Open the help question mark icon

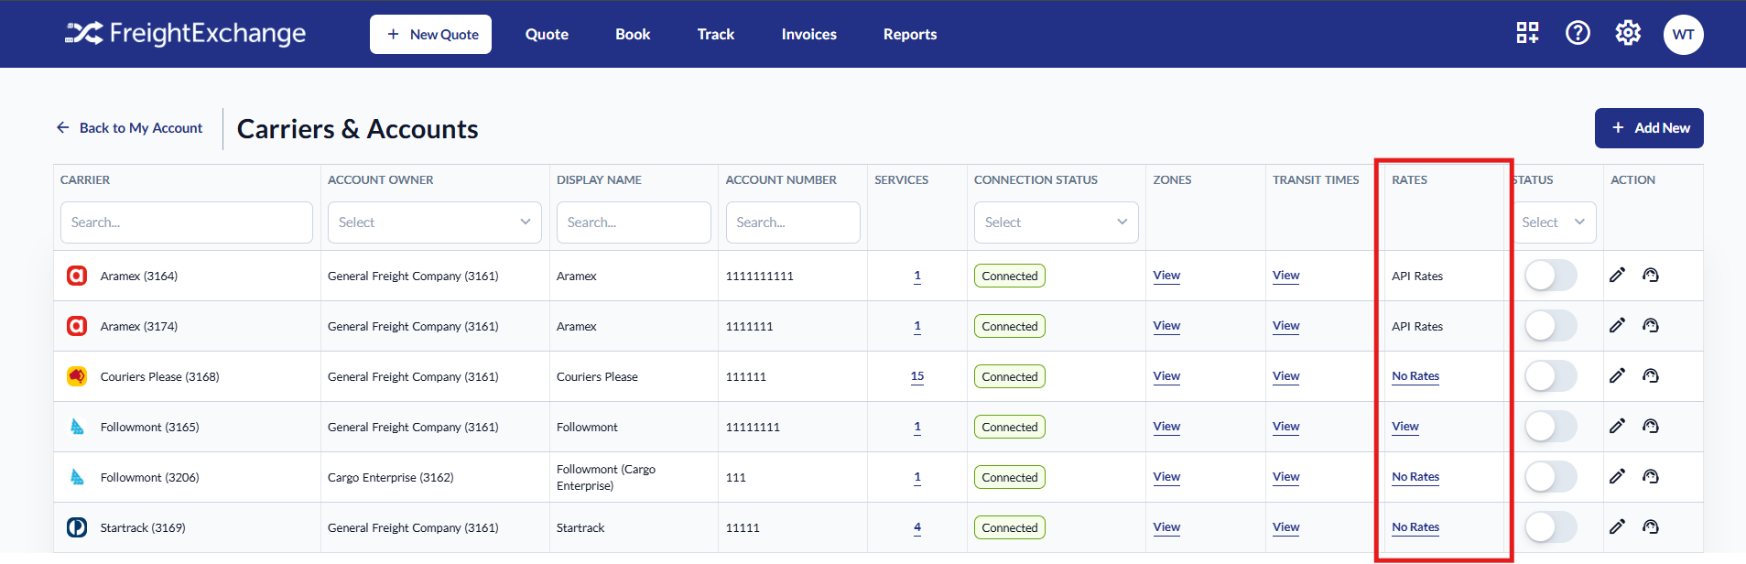tap(1578, 33)
